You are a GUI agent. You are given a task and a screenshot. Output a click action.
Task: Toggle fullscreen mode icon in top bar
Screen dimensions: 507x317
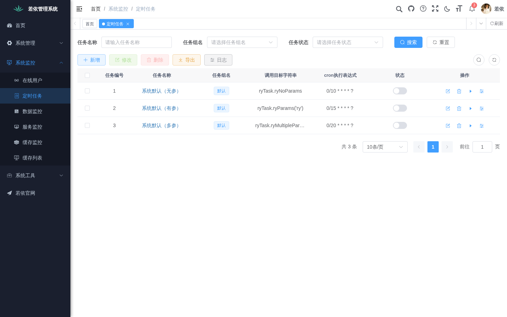tap(435, 9)
